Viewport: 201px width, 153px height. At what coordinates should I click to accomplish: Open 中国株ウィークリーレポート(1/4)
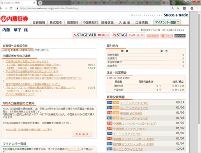tap(135, 124)
